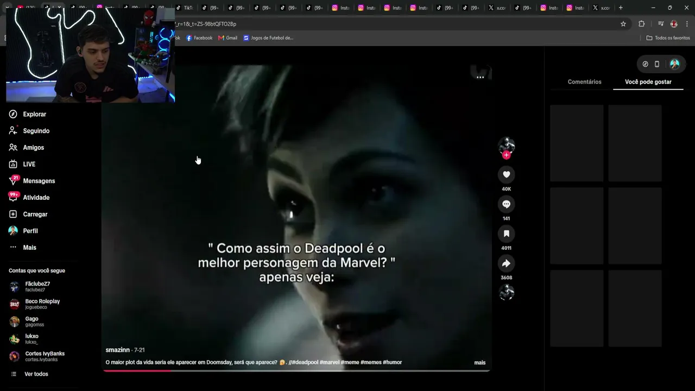The width and height of the screenshot is (695, 391).
Task: Open the LIVE section
Action: tap(22, 164)
